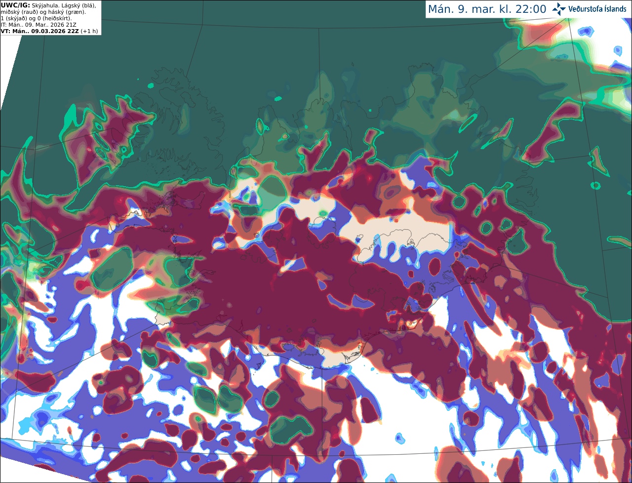Click the 'VT: Mán.. 09.03.2026 22Z' valid time
The width and height of the screenshot is (632, 483).
40,31
